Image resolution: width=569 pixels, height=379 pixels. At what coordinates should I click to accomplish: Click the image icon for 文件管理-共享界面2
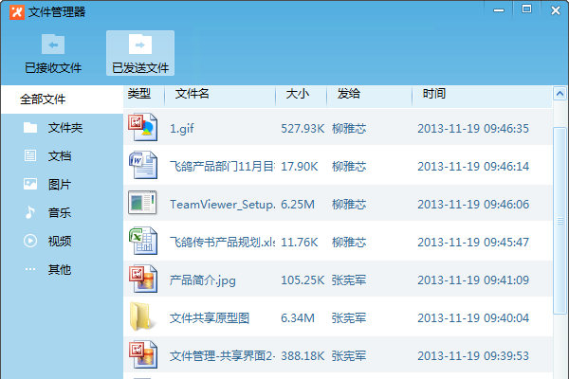pos(143,354)
